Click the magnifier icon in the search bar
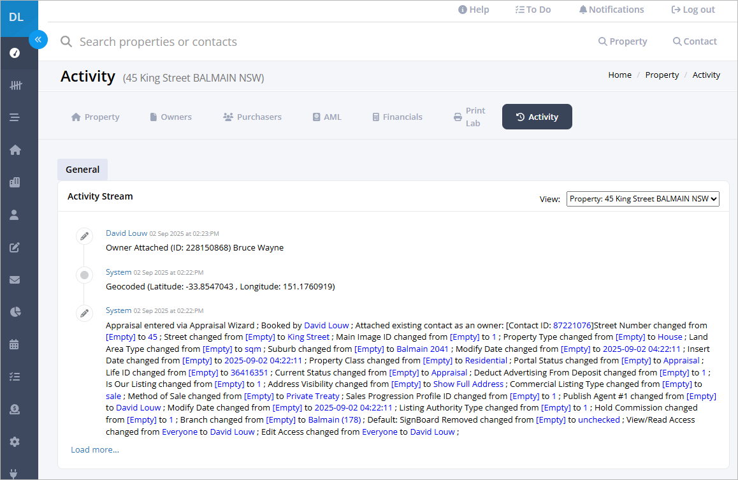Viewport: 738px width, 480px height. click(x=66, y=42)
